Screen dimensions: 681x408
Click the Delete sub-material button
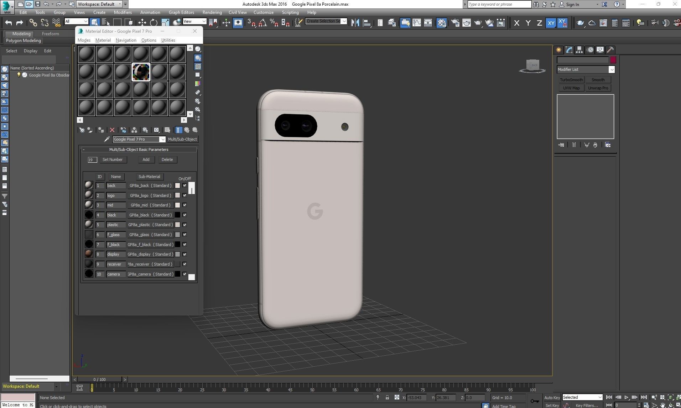(x=167, y=159)
